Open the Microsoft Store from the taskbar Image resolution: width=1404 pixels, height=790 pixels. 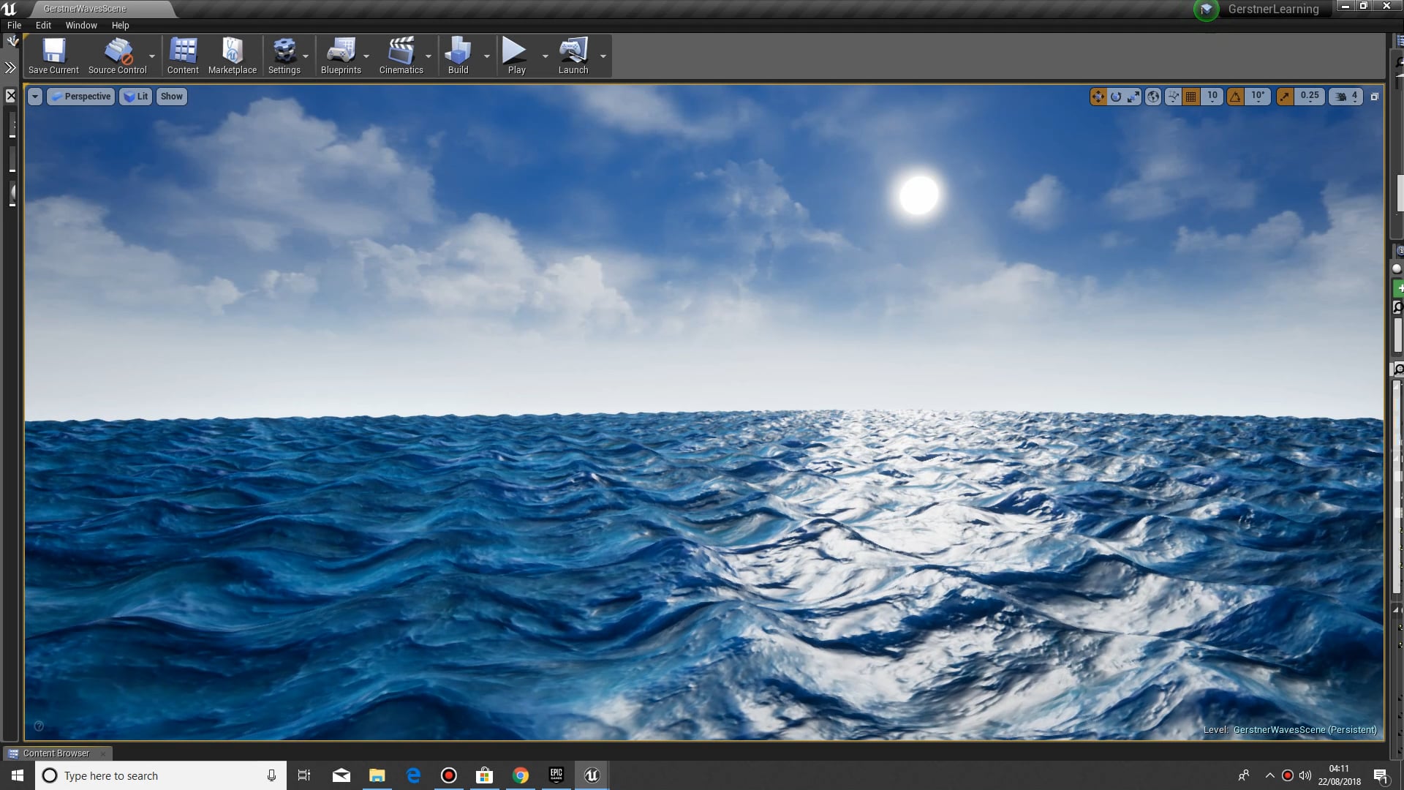coord(485,775)
